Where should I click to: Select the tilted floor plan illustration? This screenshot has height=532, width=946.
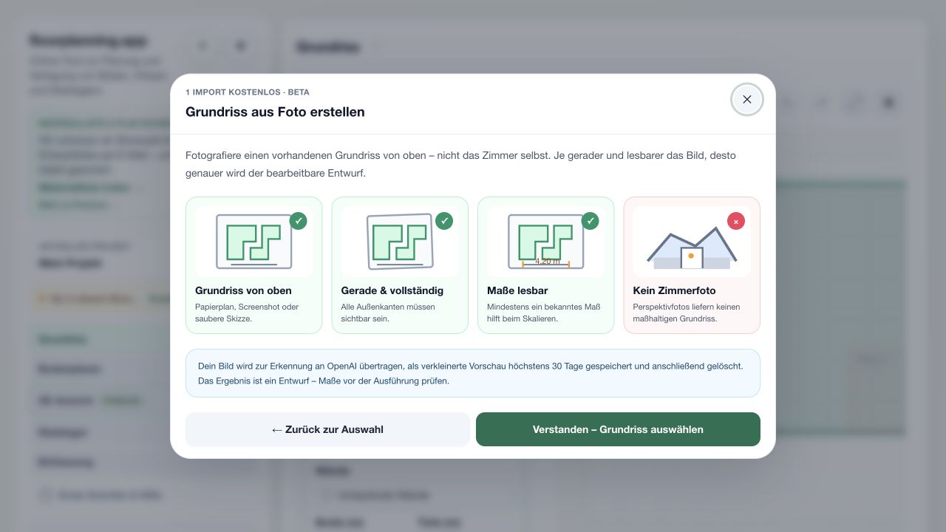pos(400,242)
